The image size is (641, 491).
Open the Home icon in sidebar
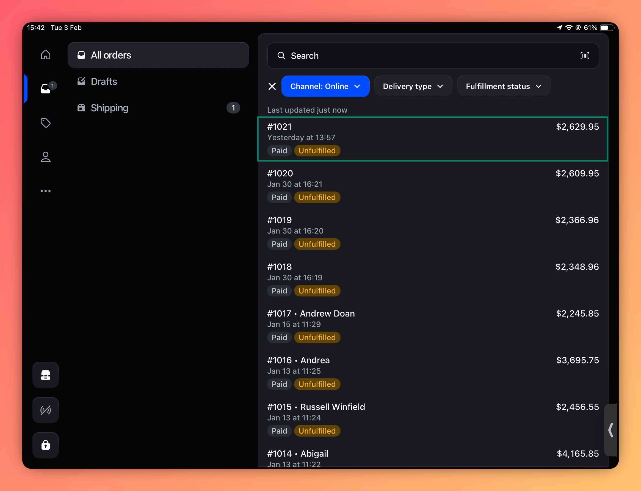pos(45,55)
